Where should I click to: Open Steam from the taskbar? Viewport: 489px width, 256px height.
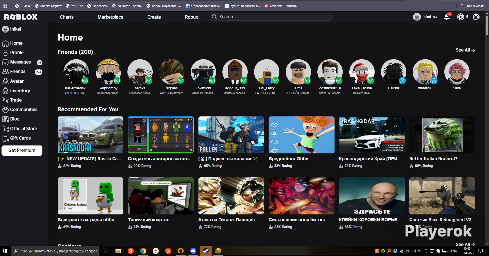(205, 251)
